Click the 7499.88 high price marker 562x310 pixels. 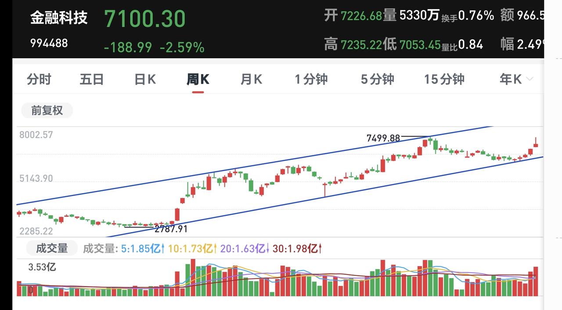383,138
